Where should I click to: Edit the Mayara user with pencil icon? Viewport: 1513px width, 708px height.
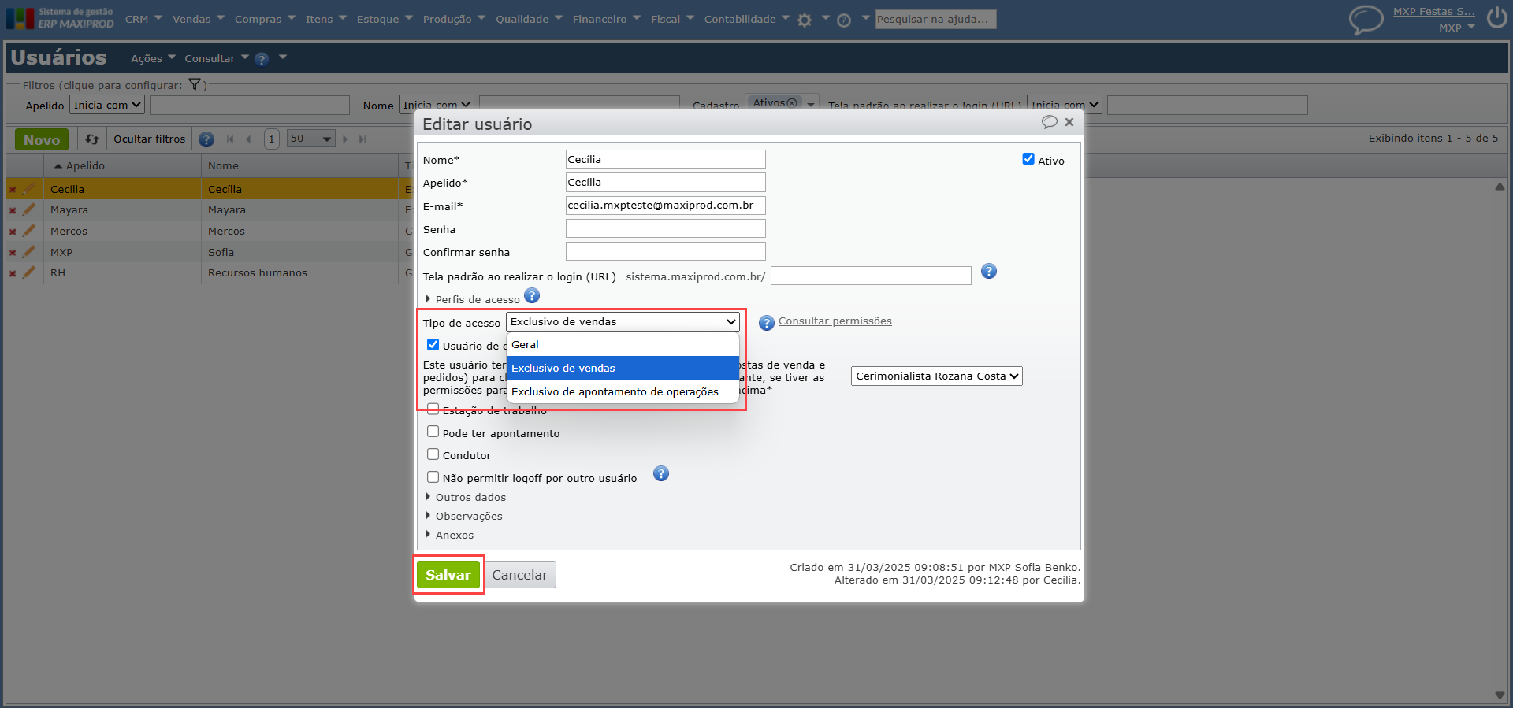pos(29,209)
